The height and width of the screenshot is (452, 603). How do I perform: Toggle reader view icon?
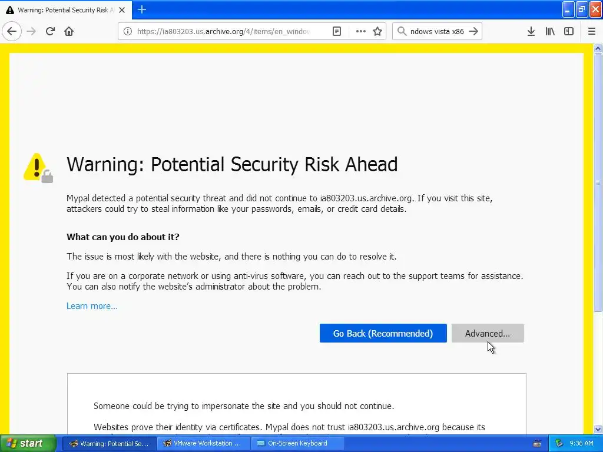click(x=336, y=31)
